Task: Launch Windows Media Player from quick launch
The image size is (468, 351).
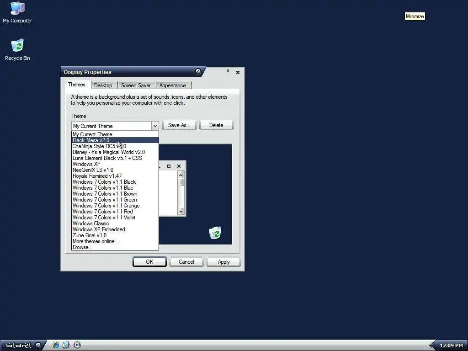Action: (77, 345)
